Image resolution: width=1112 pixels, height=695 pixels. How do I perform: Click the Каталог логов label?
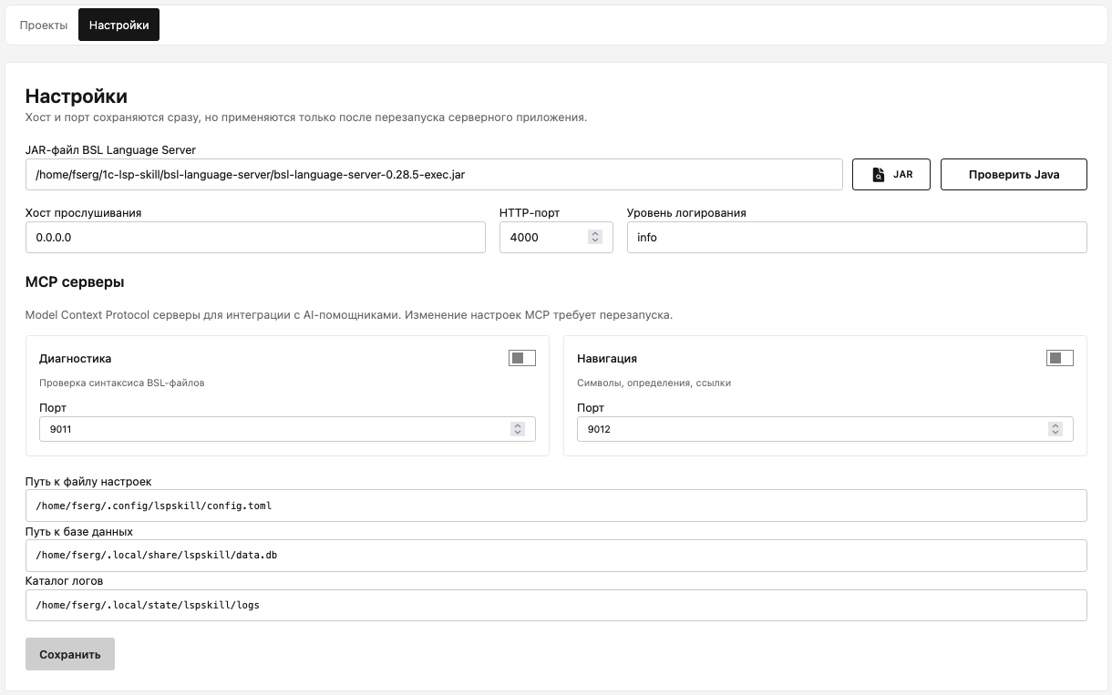64,581
